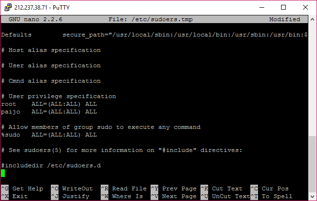
Task: Click the ^U UnCut Text shortcut
Action: click(x=225, y=196)
